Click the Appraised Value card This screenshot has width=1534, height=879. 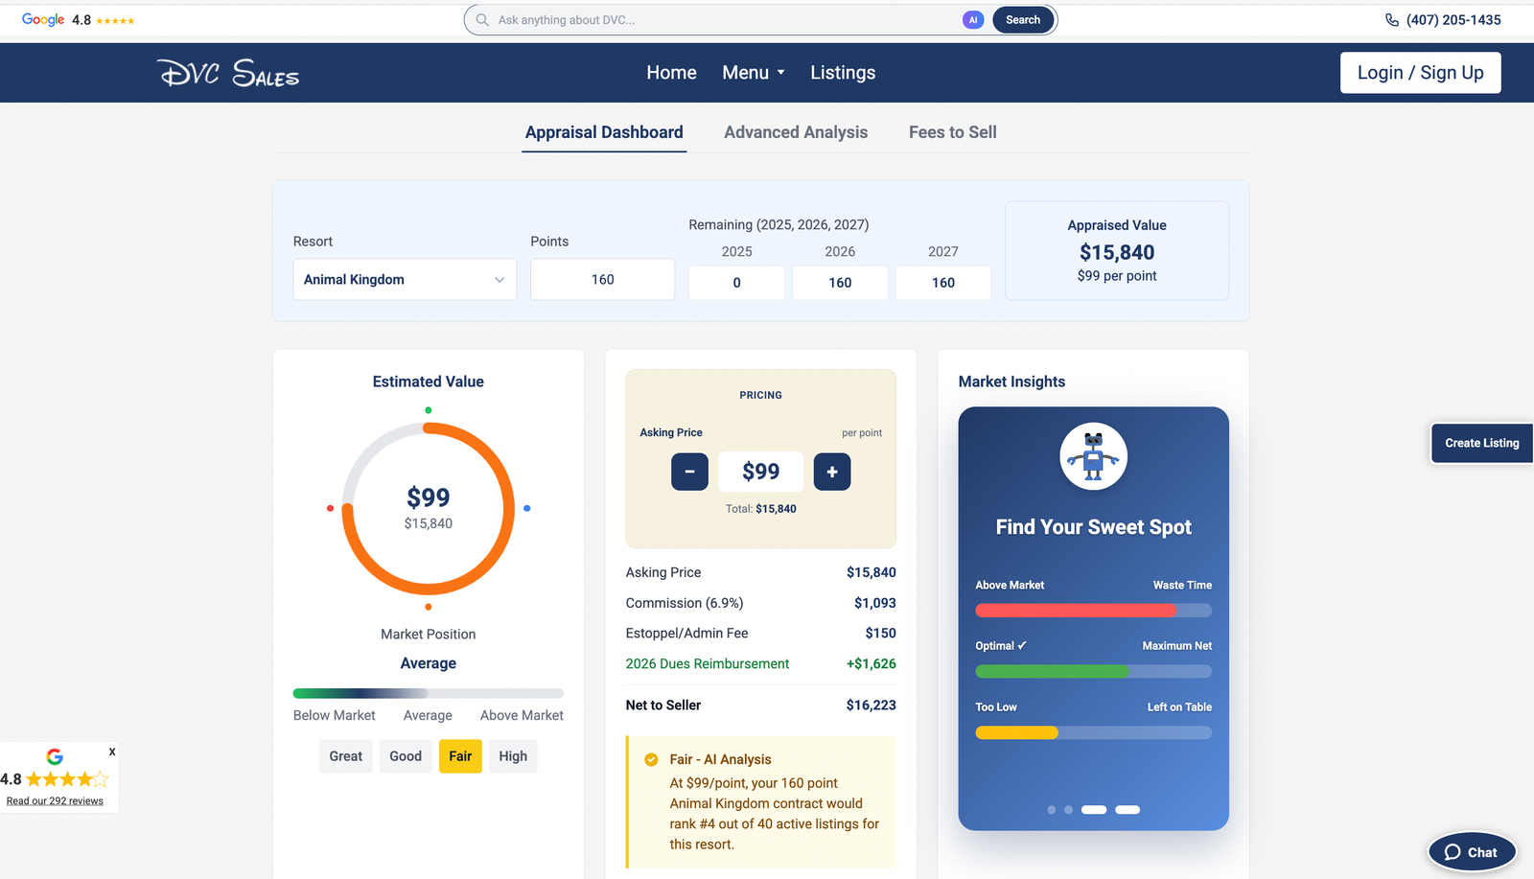click(1117, 250)
